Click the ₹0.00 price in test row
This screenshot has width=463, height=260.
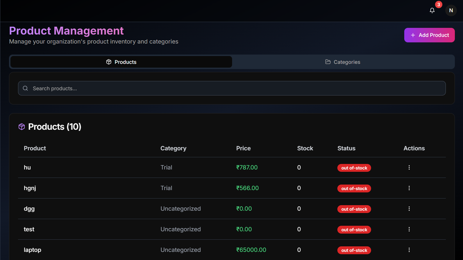tap(244, 229)
